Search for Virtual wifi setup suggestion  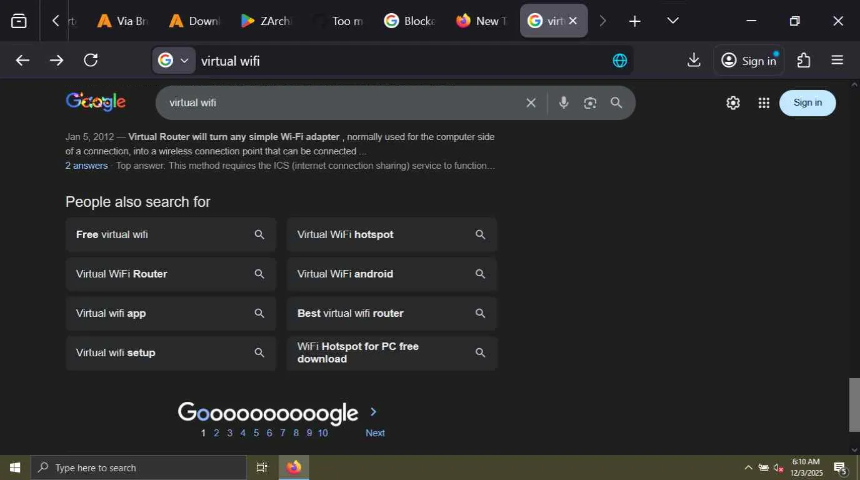(171, 352)
